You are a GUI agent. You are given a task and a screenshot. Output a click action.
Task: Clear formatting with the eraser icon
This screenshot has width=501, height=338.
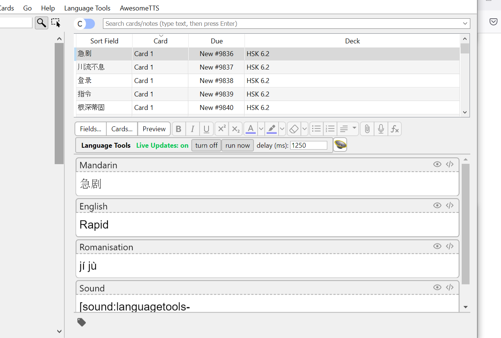(294, 129)
